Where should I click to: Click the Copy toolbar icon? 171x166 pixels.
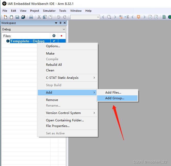[45, 17]
